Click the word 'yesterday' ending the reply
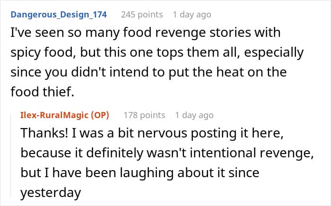This screenshot has height=206, width=331. 51,192
